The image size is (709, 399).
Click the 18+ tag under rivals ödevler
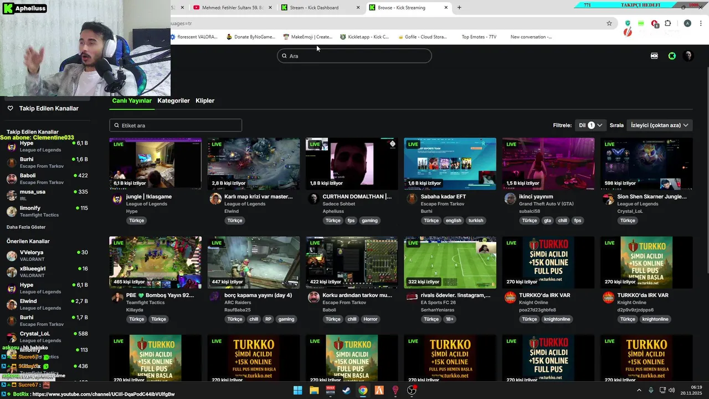pyautogui.click(x=450, y=319)
